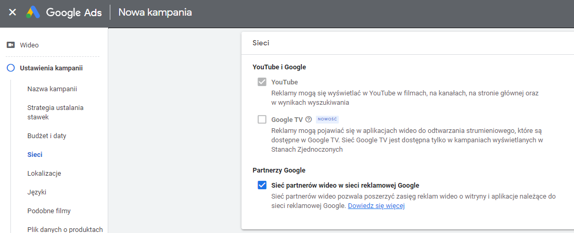Click the Wideo camera icon in sidebar

10,45
